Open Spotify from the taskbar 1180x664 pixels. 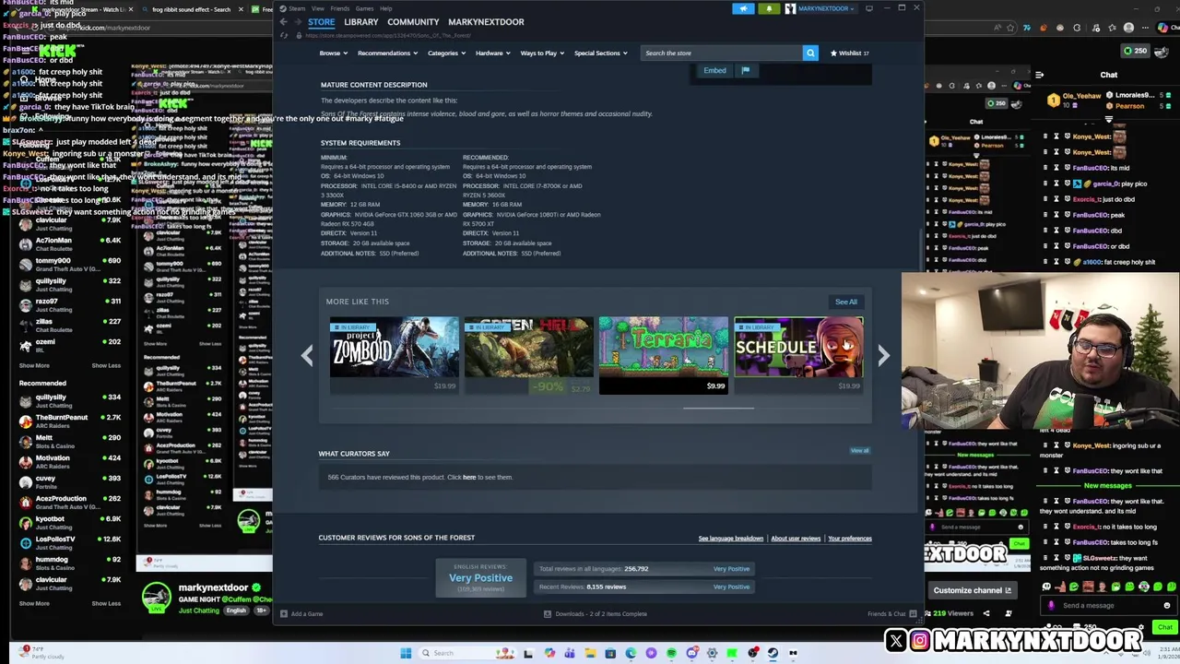pyautogui.click(x=671, y=653)
